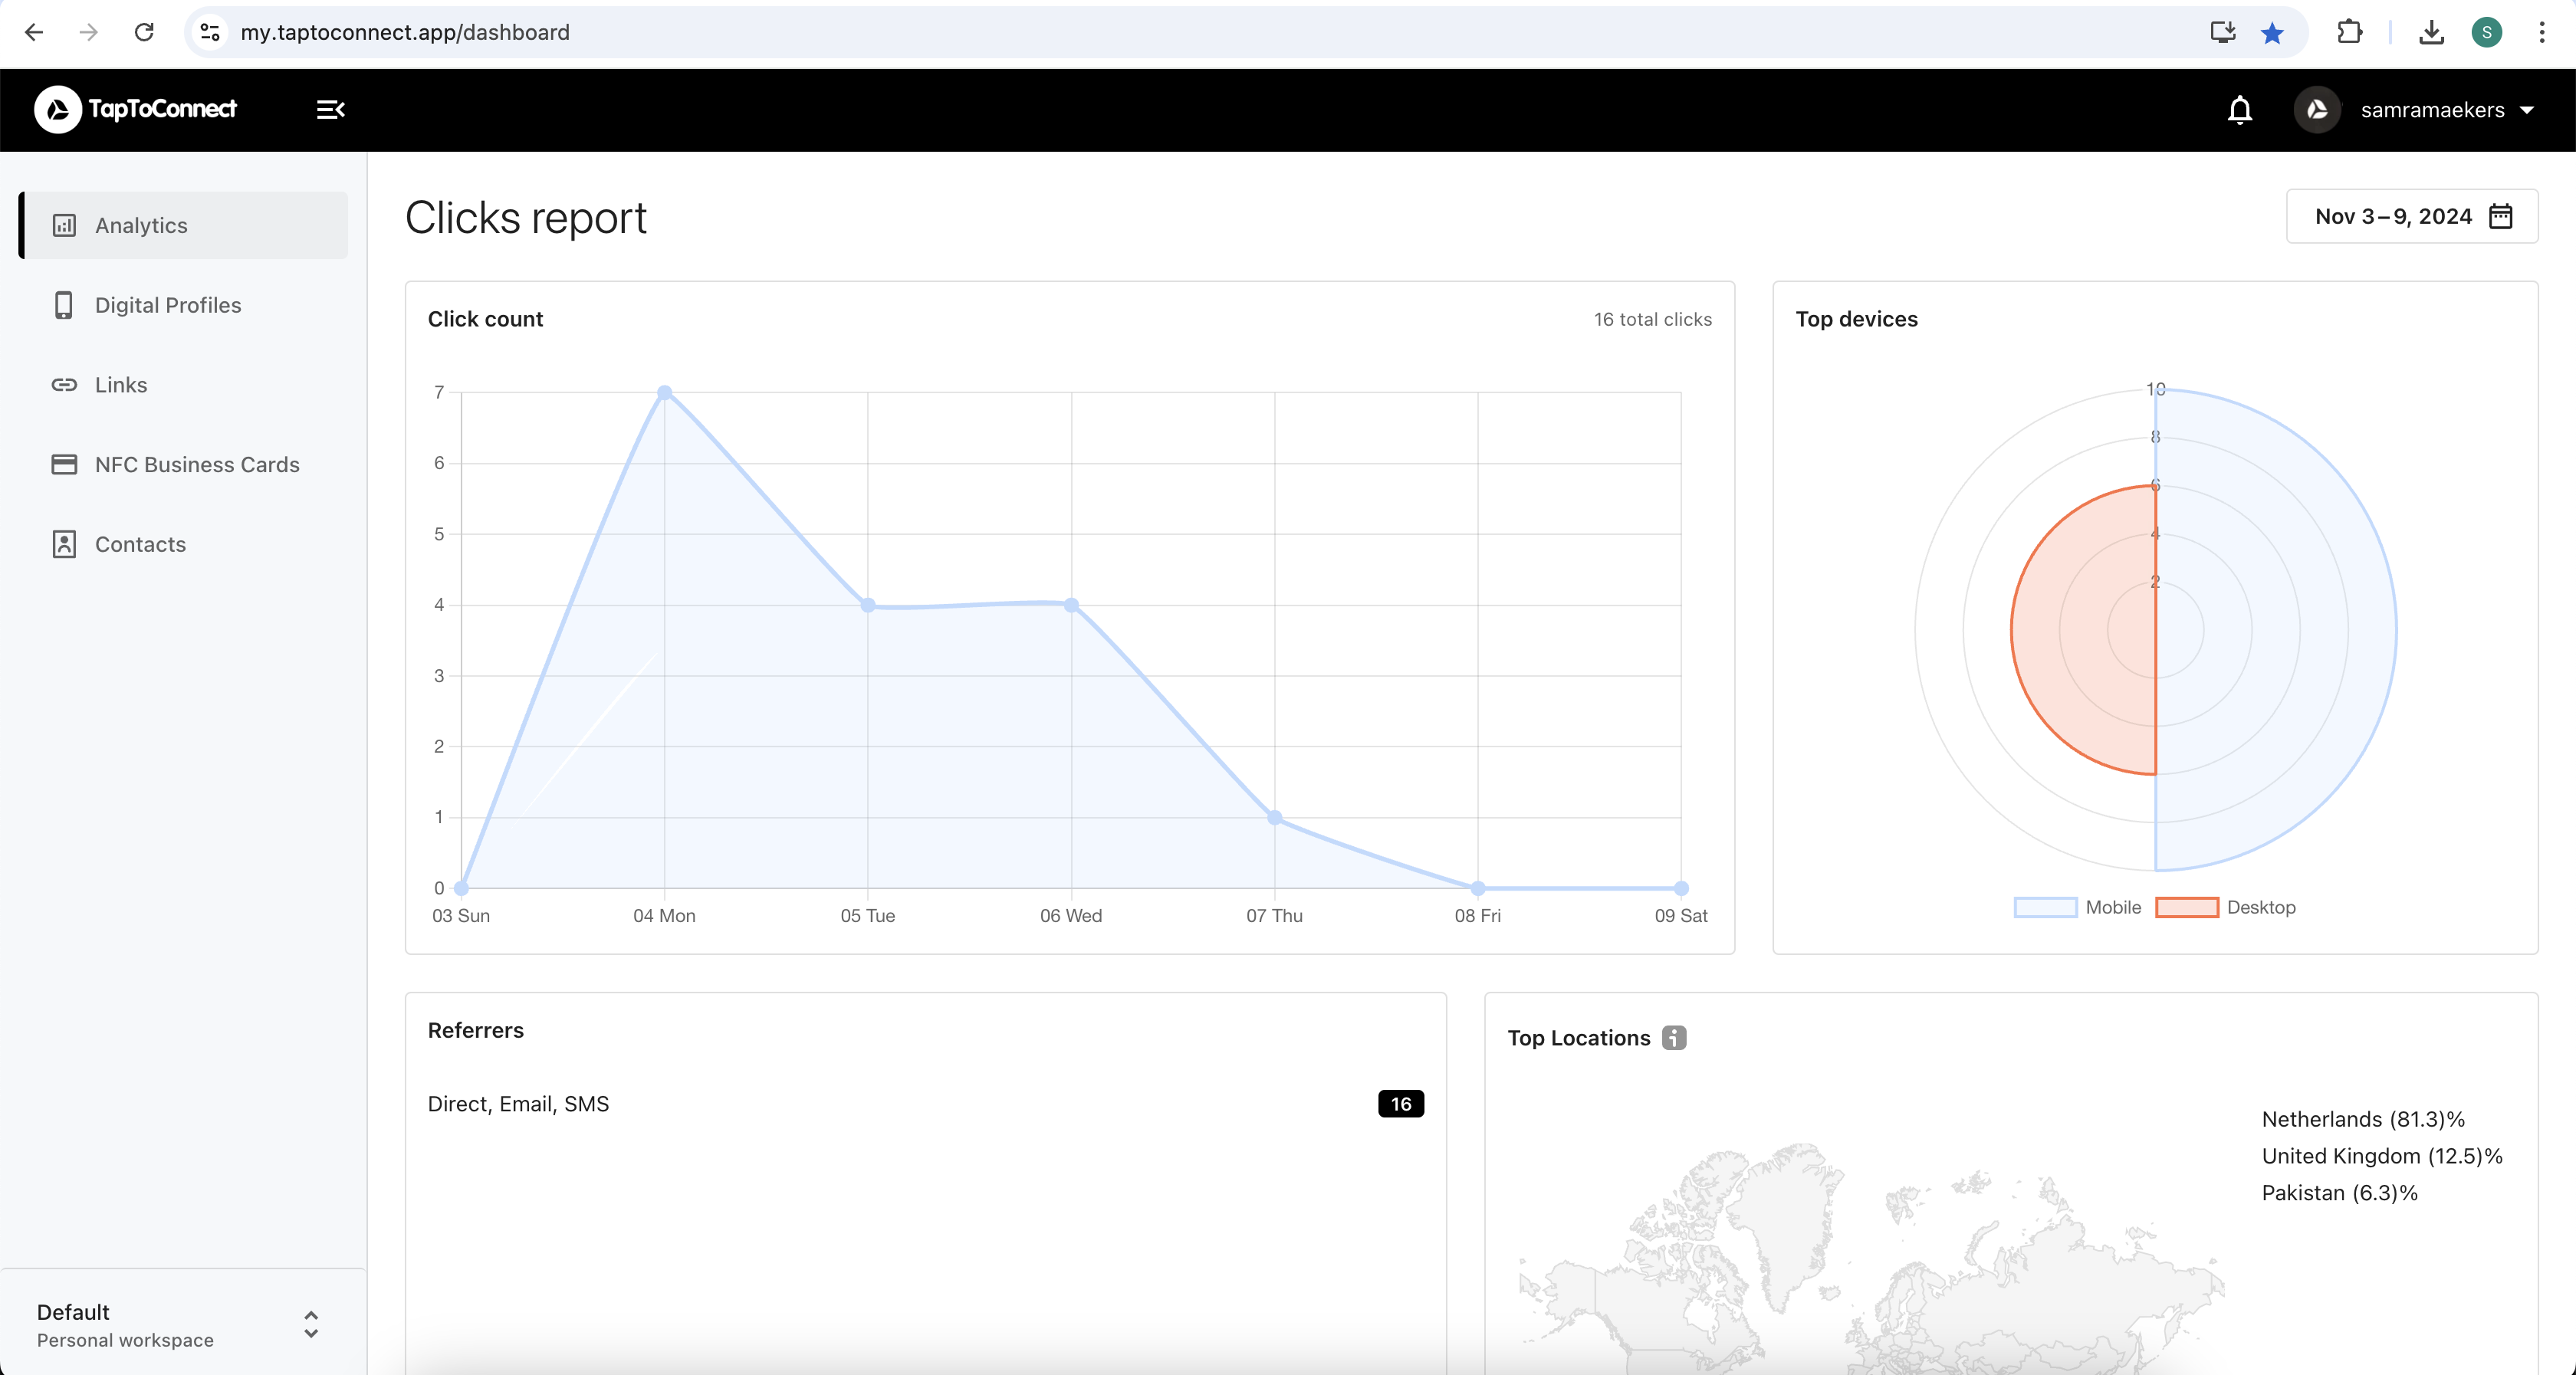Screen dimensions: 2576x1375
Task: Click the Analytics sidebar icon
Action: (63, 223)
